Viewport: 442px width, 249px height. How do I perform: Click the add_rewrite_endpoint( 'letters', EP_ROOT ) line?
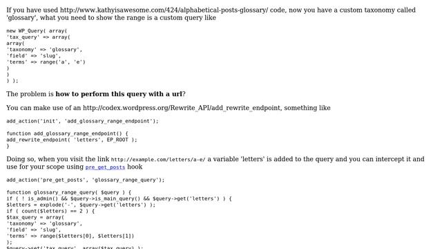72,140
